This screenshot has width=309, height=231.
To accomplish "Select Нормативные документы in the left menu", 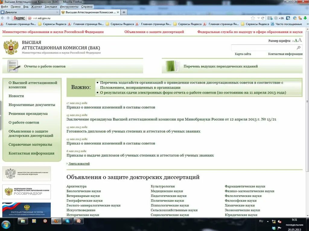I will tap(32, 105).
